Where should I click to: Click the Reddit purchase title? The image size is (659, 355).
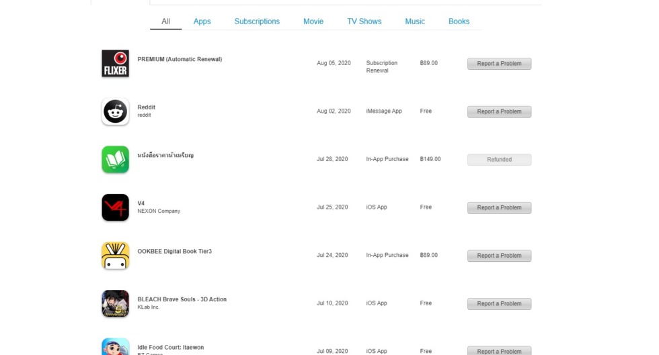click(x=147, y=107)
